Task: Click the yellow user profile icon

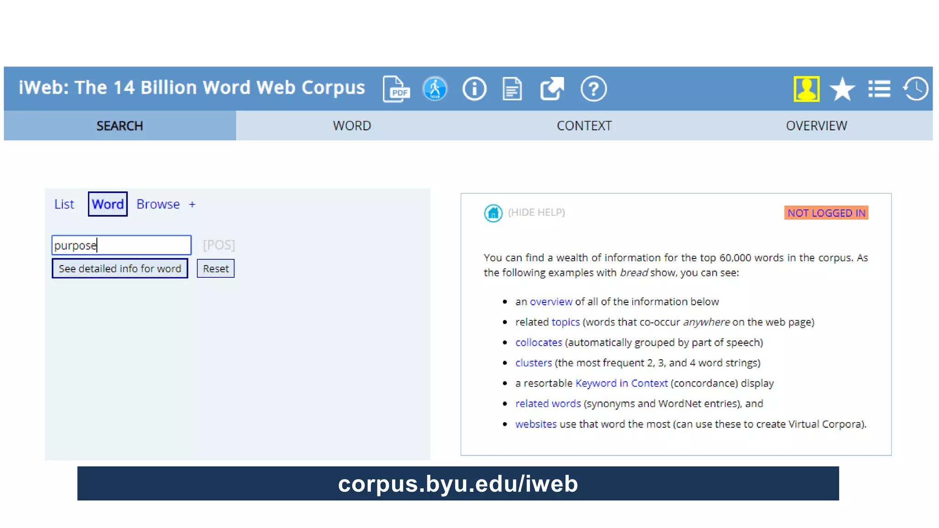Action: [x=806, y=89]
